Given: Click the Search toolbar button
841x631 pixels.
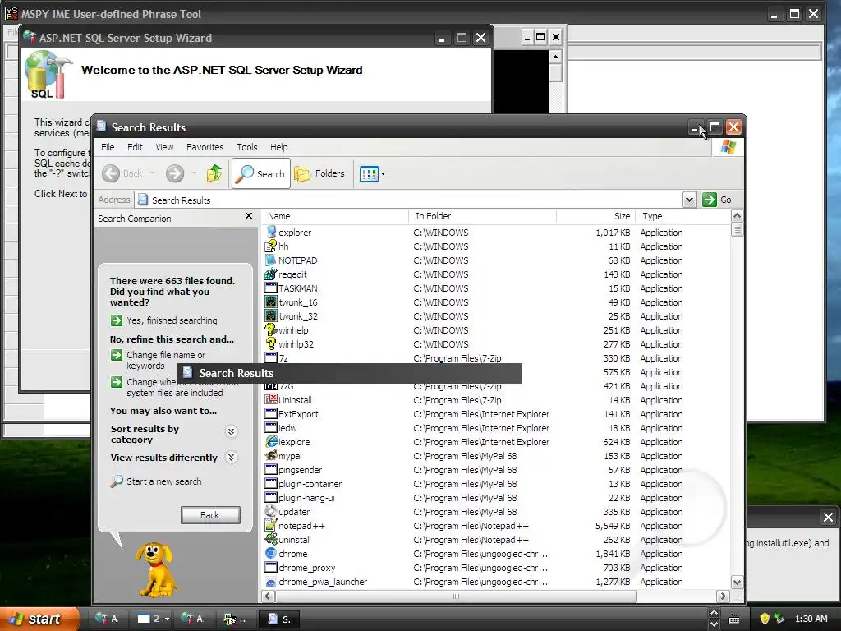Looking at the screenshot, I should (x=261, y=173).
